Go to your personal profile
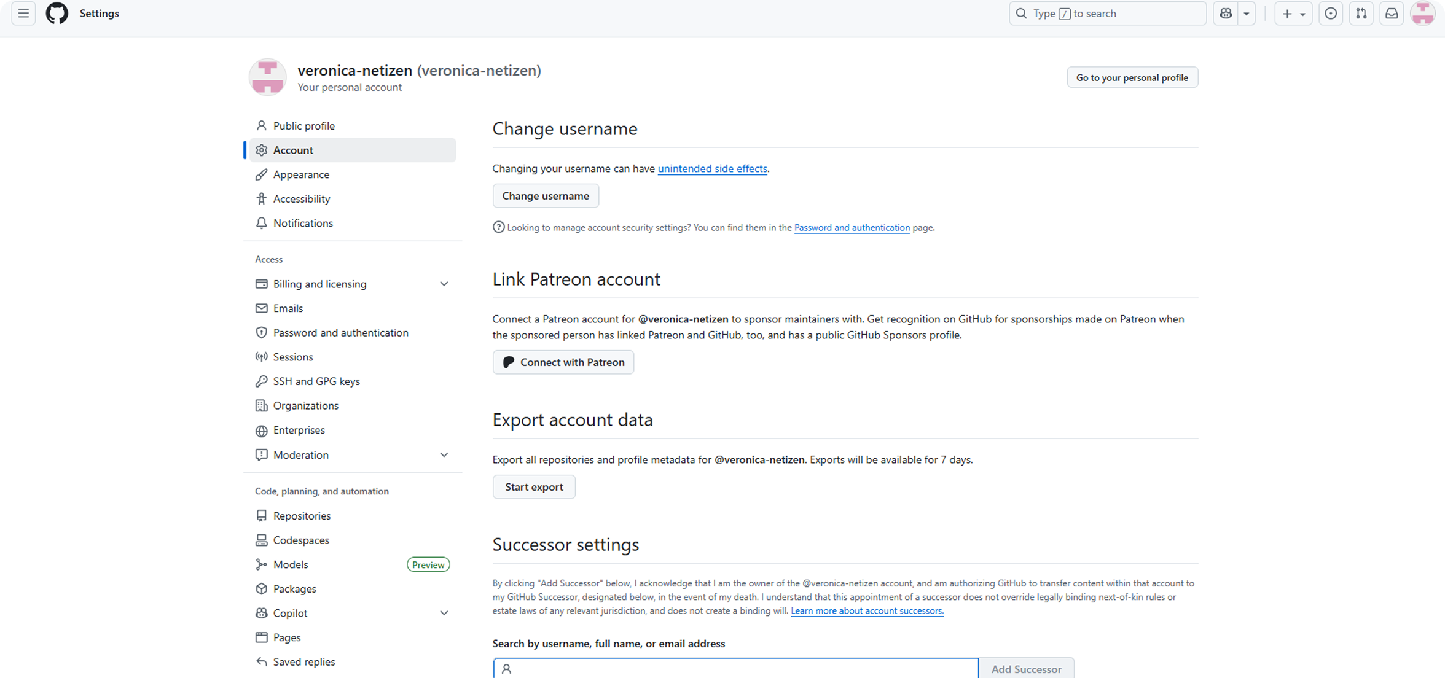The width and height of the screenshot is (1445, 678). pyautogui.click(x=1132, y=77)
